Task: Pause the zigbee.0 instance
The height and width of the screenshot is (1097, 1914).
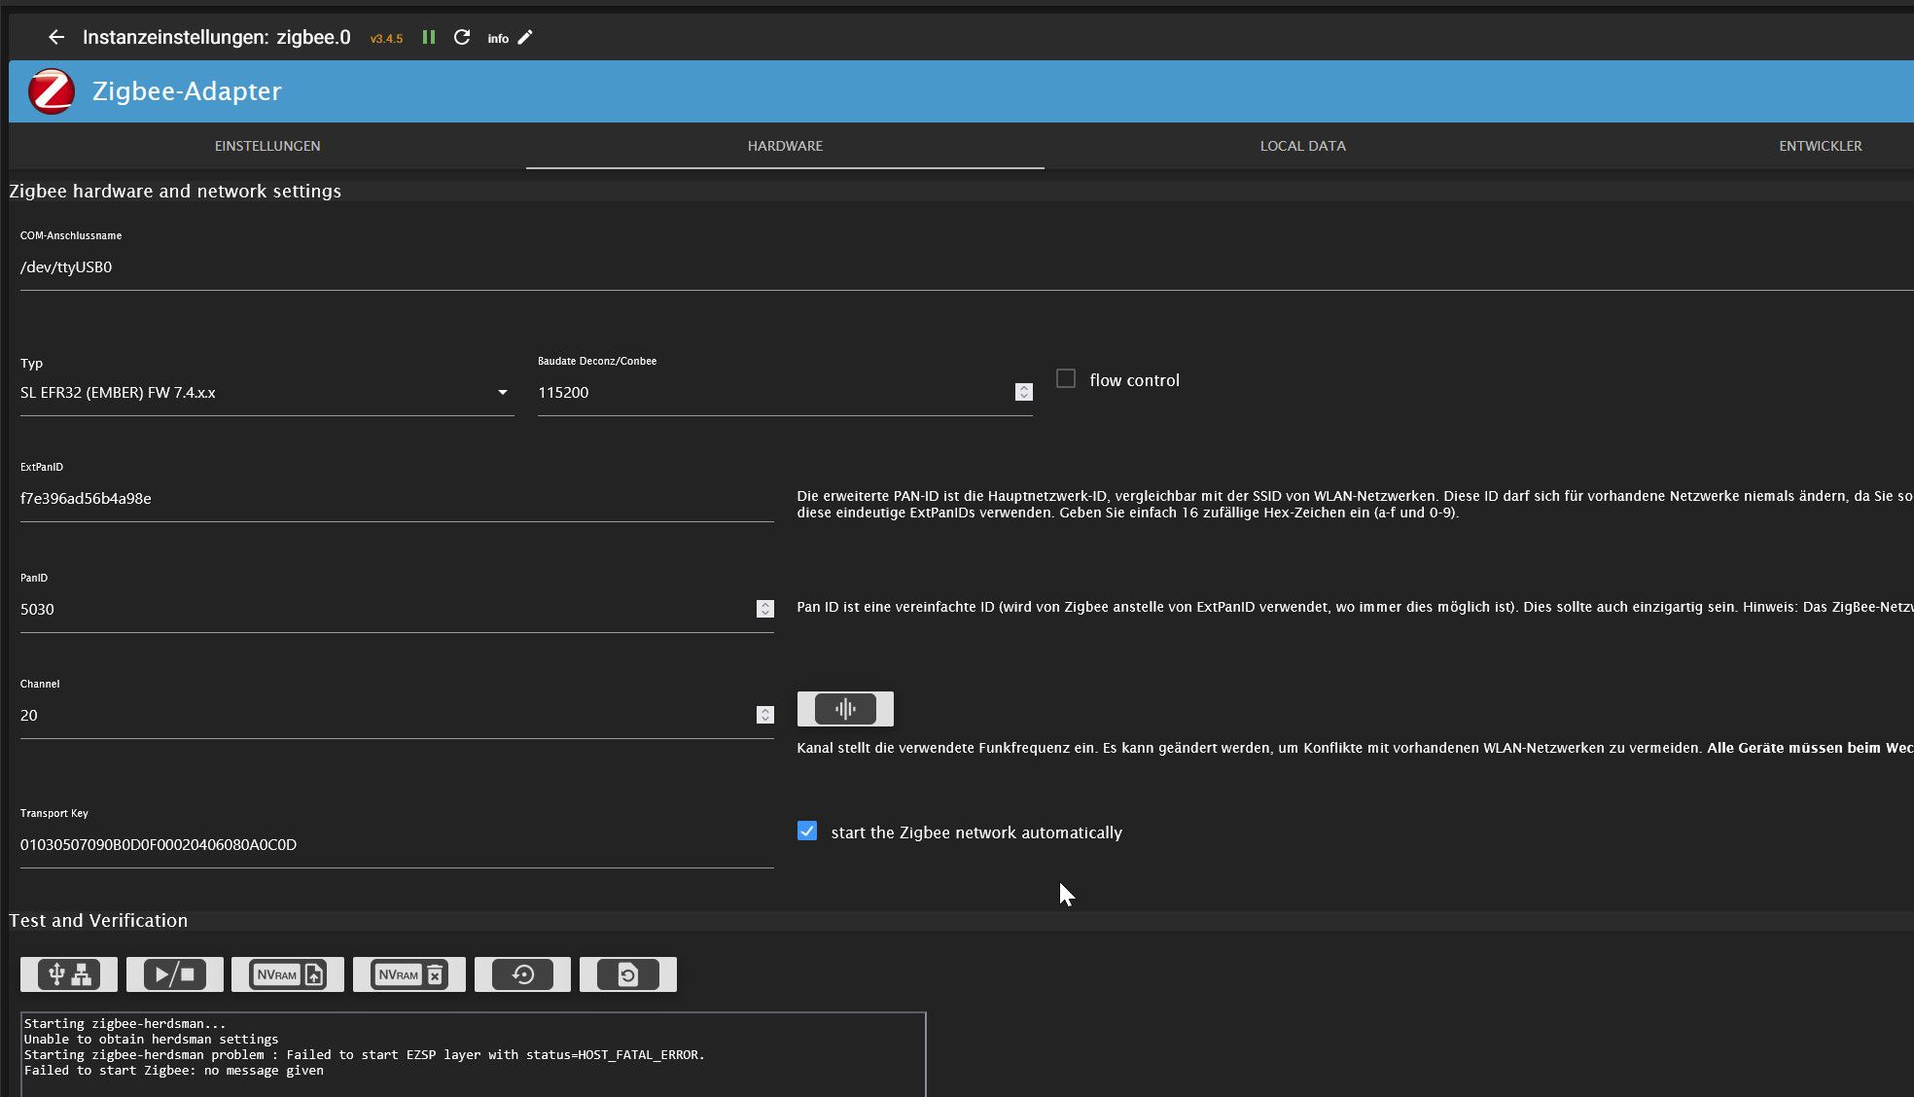Action: click(429, 37)
